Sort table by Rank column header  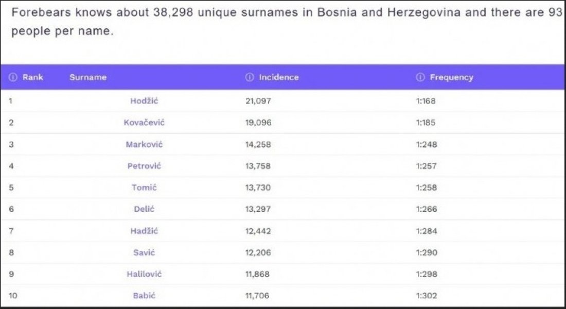(x=33, y=77)
